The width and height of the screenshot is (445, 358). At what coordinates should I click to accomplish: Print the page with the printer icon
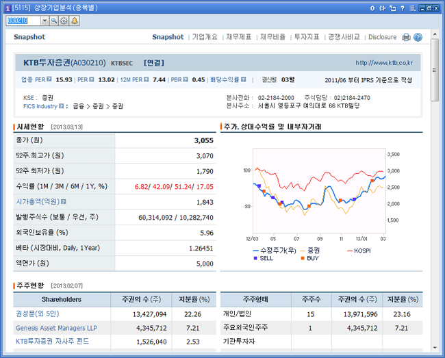[x=406, y=37]
